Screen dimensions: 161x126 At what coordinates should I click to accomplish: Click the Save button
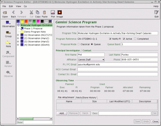[137, 121]
